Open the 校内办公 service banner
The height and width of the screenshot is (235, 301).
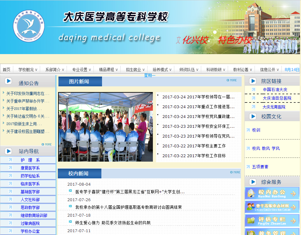(272, 194)
